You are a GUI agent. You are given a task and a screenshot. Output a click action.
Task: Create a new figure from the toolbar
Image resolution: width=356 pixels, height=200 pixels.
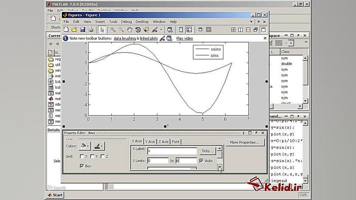coord(66,30)
